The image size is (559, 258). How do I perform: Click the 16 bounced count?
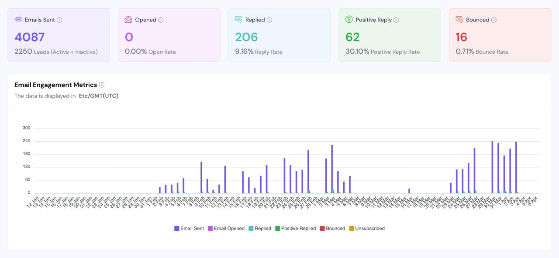461,37
